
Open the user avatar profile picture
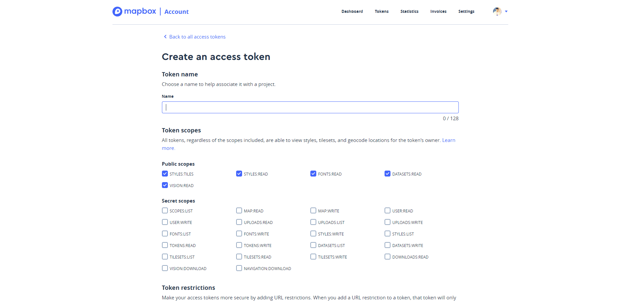pos(497,12)
